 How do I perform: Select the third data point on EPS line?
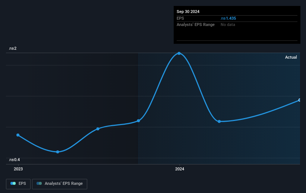[98, 129]
